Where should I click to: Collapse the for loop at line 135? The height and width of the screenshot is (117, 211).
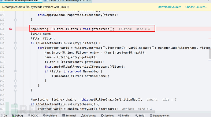pyautogui.click(x=16, y=48)
